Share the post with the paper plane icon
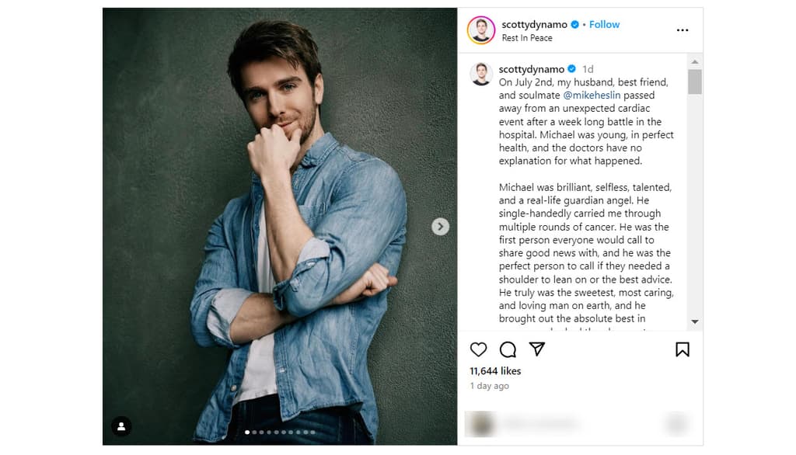The height and width of the screenshot is (455, 796). (536, 350)
